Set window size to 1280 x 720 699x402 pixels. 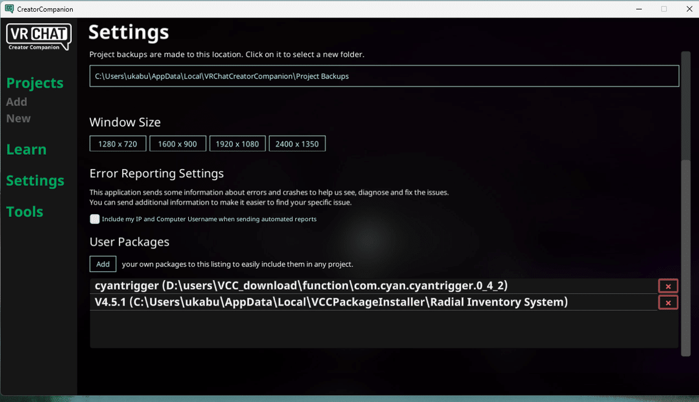tap(118, 144)
